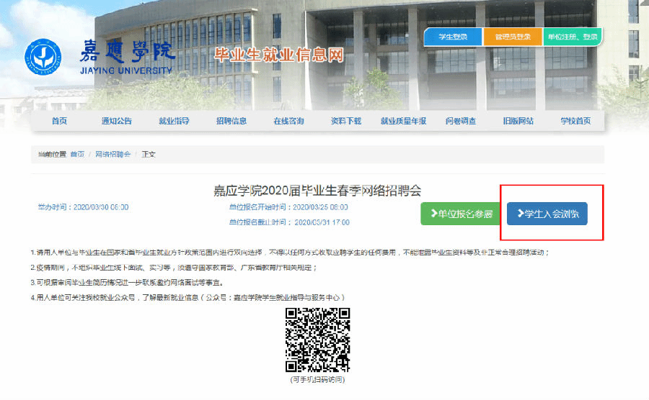This screenshot has height=400, width=649.
Task: Click 学校首页 in the navigation bar
Action: (x=575, y=122)
